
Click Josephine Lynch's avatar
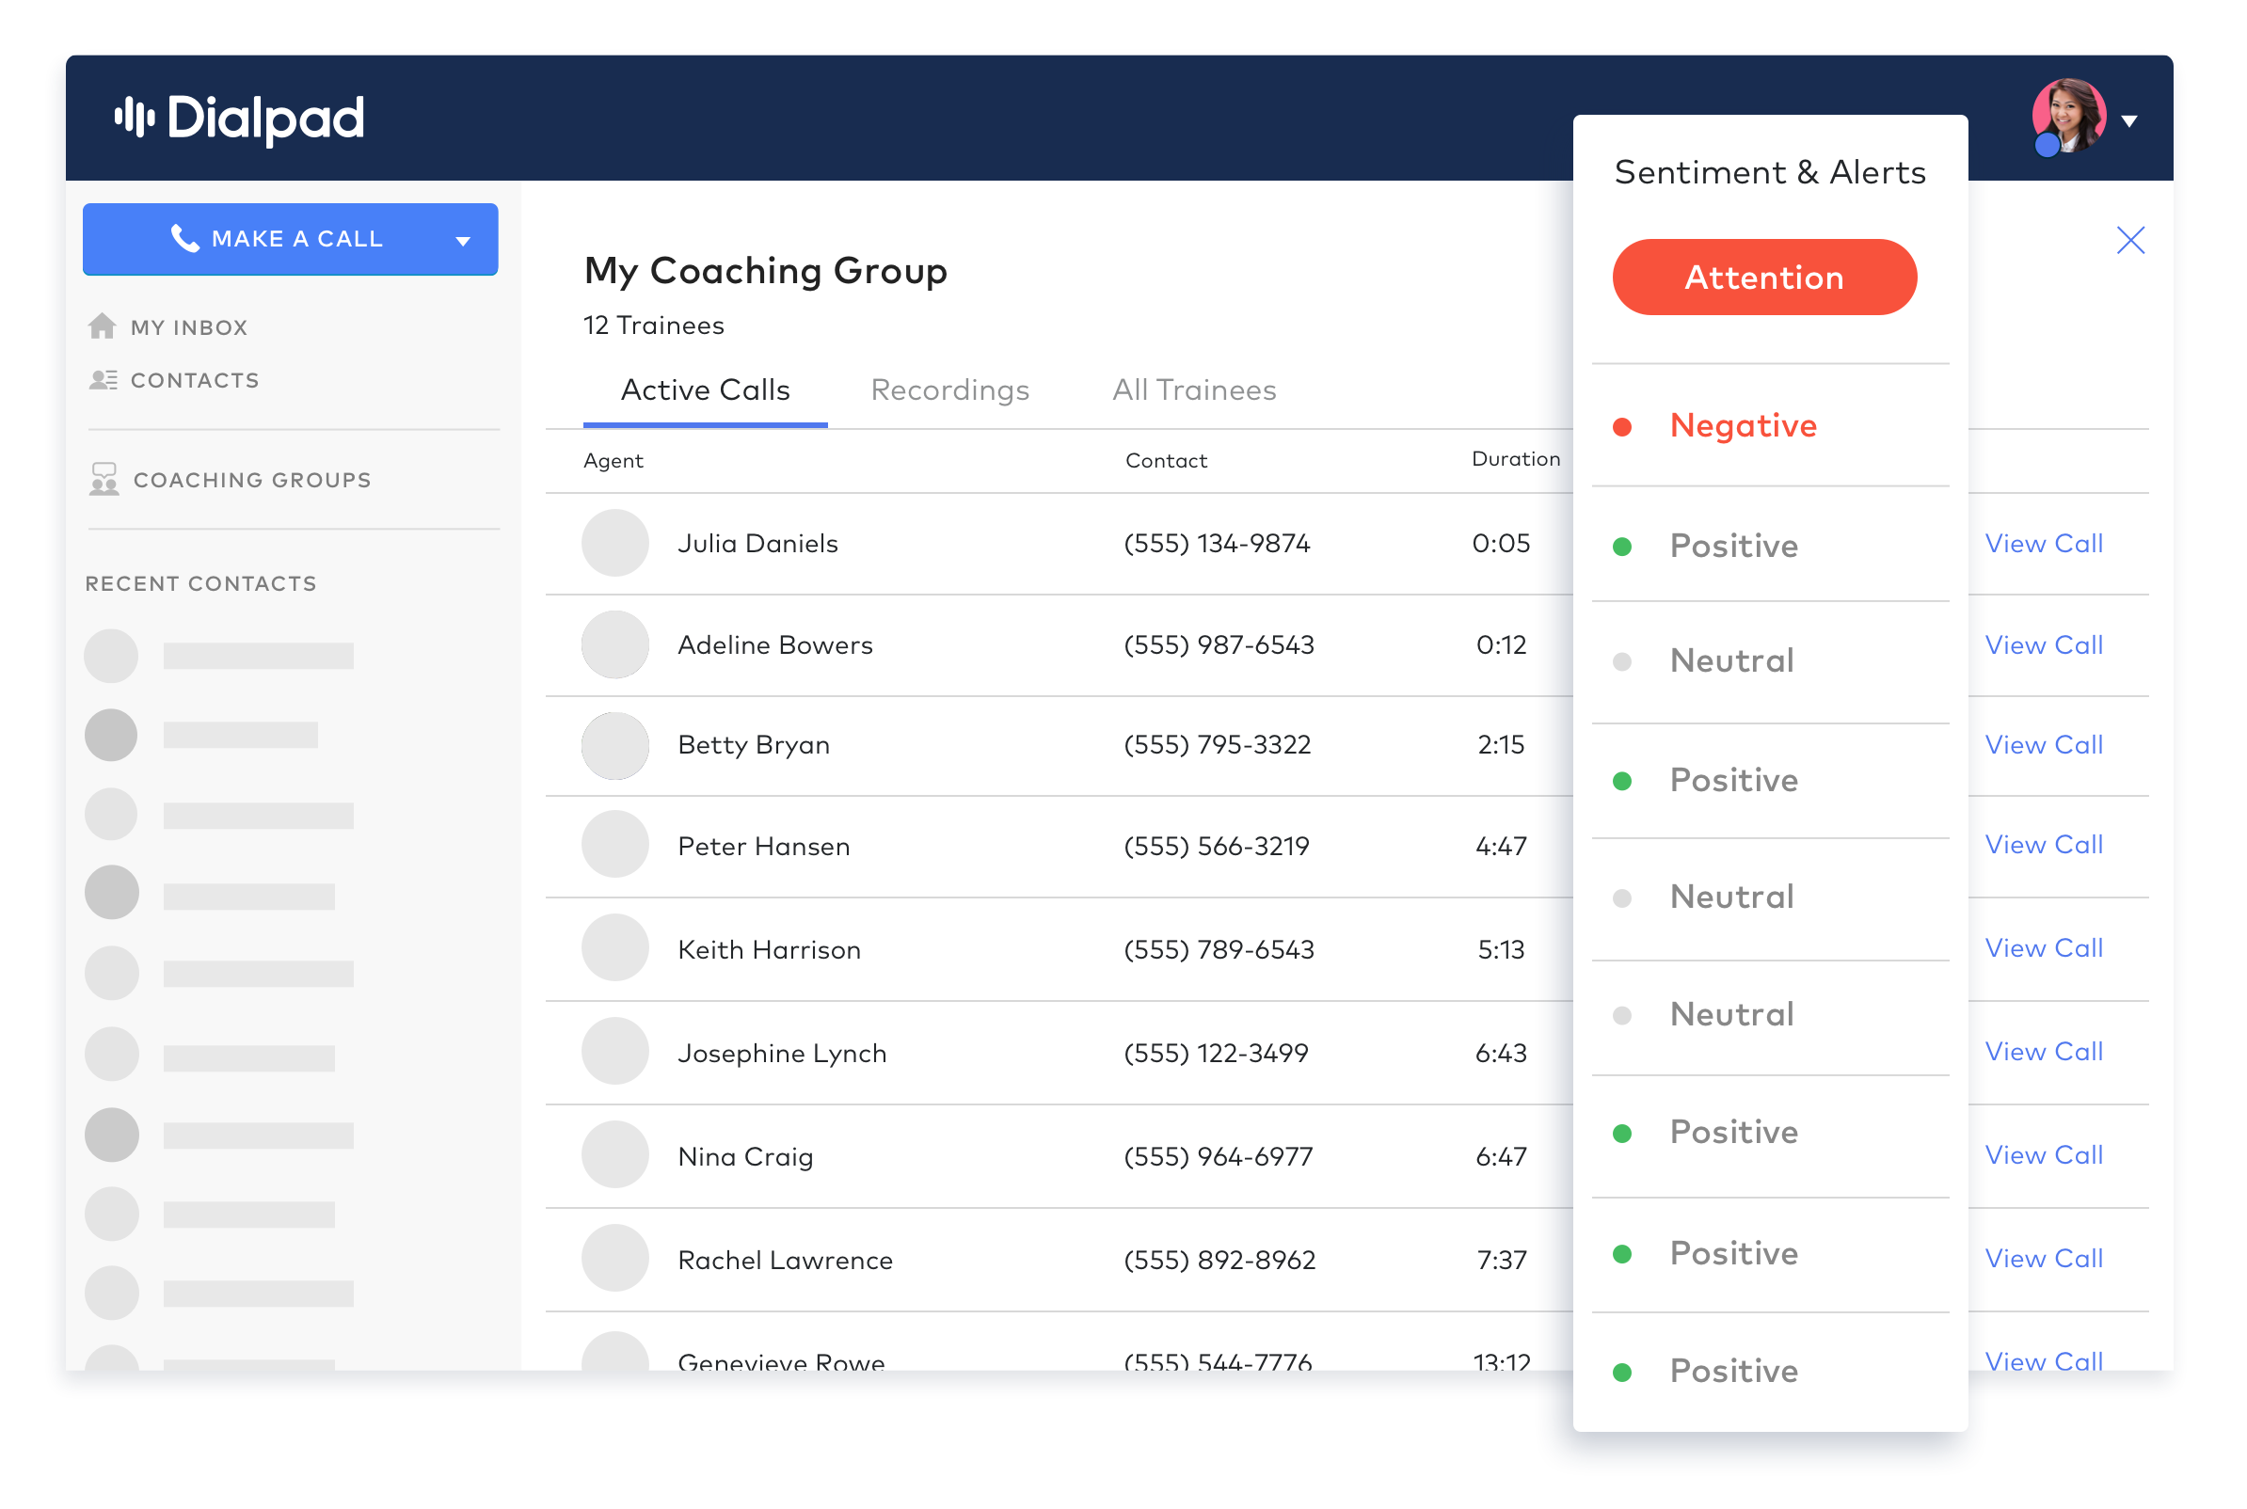[x=615, y=1051]
